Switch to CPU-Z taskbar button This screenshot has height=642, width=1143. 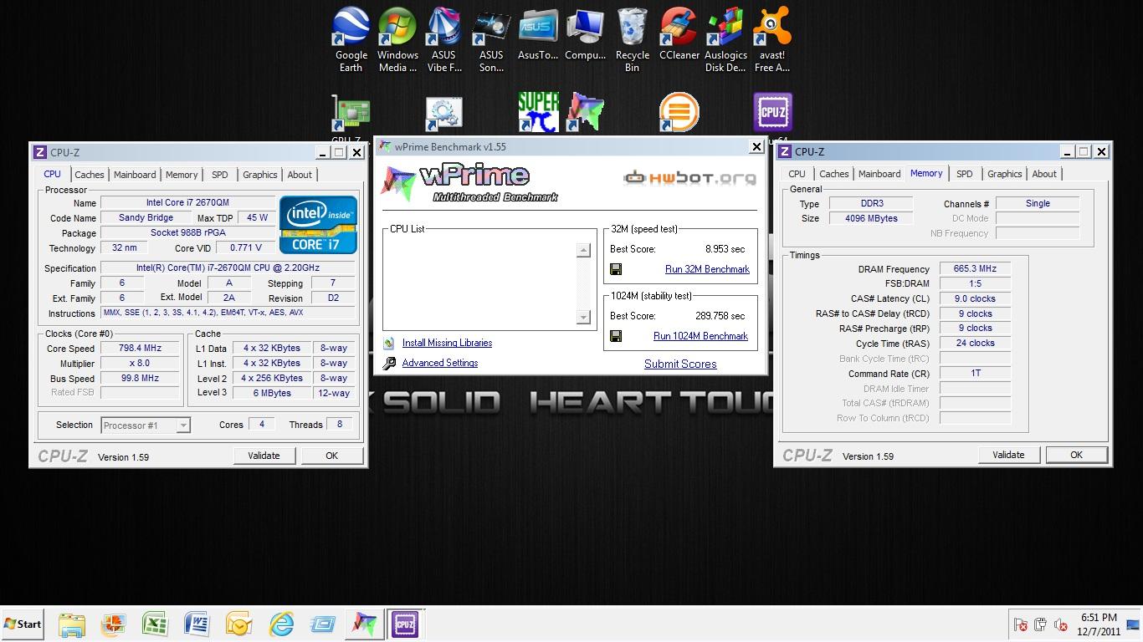pos(405,624)
